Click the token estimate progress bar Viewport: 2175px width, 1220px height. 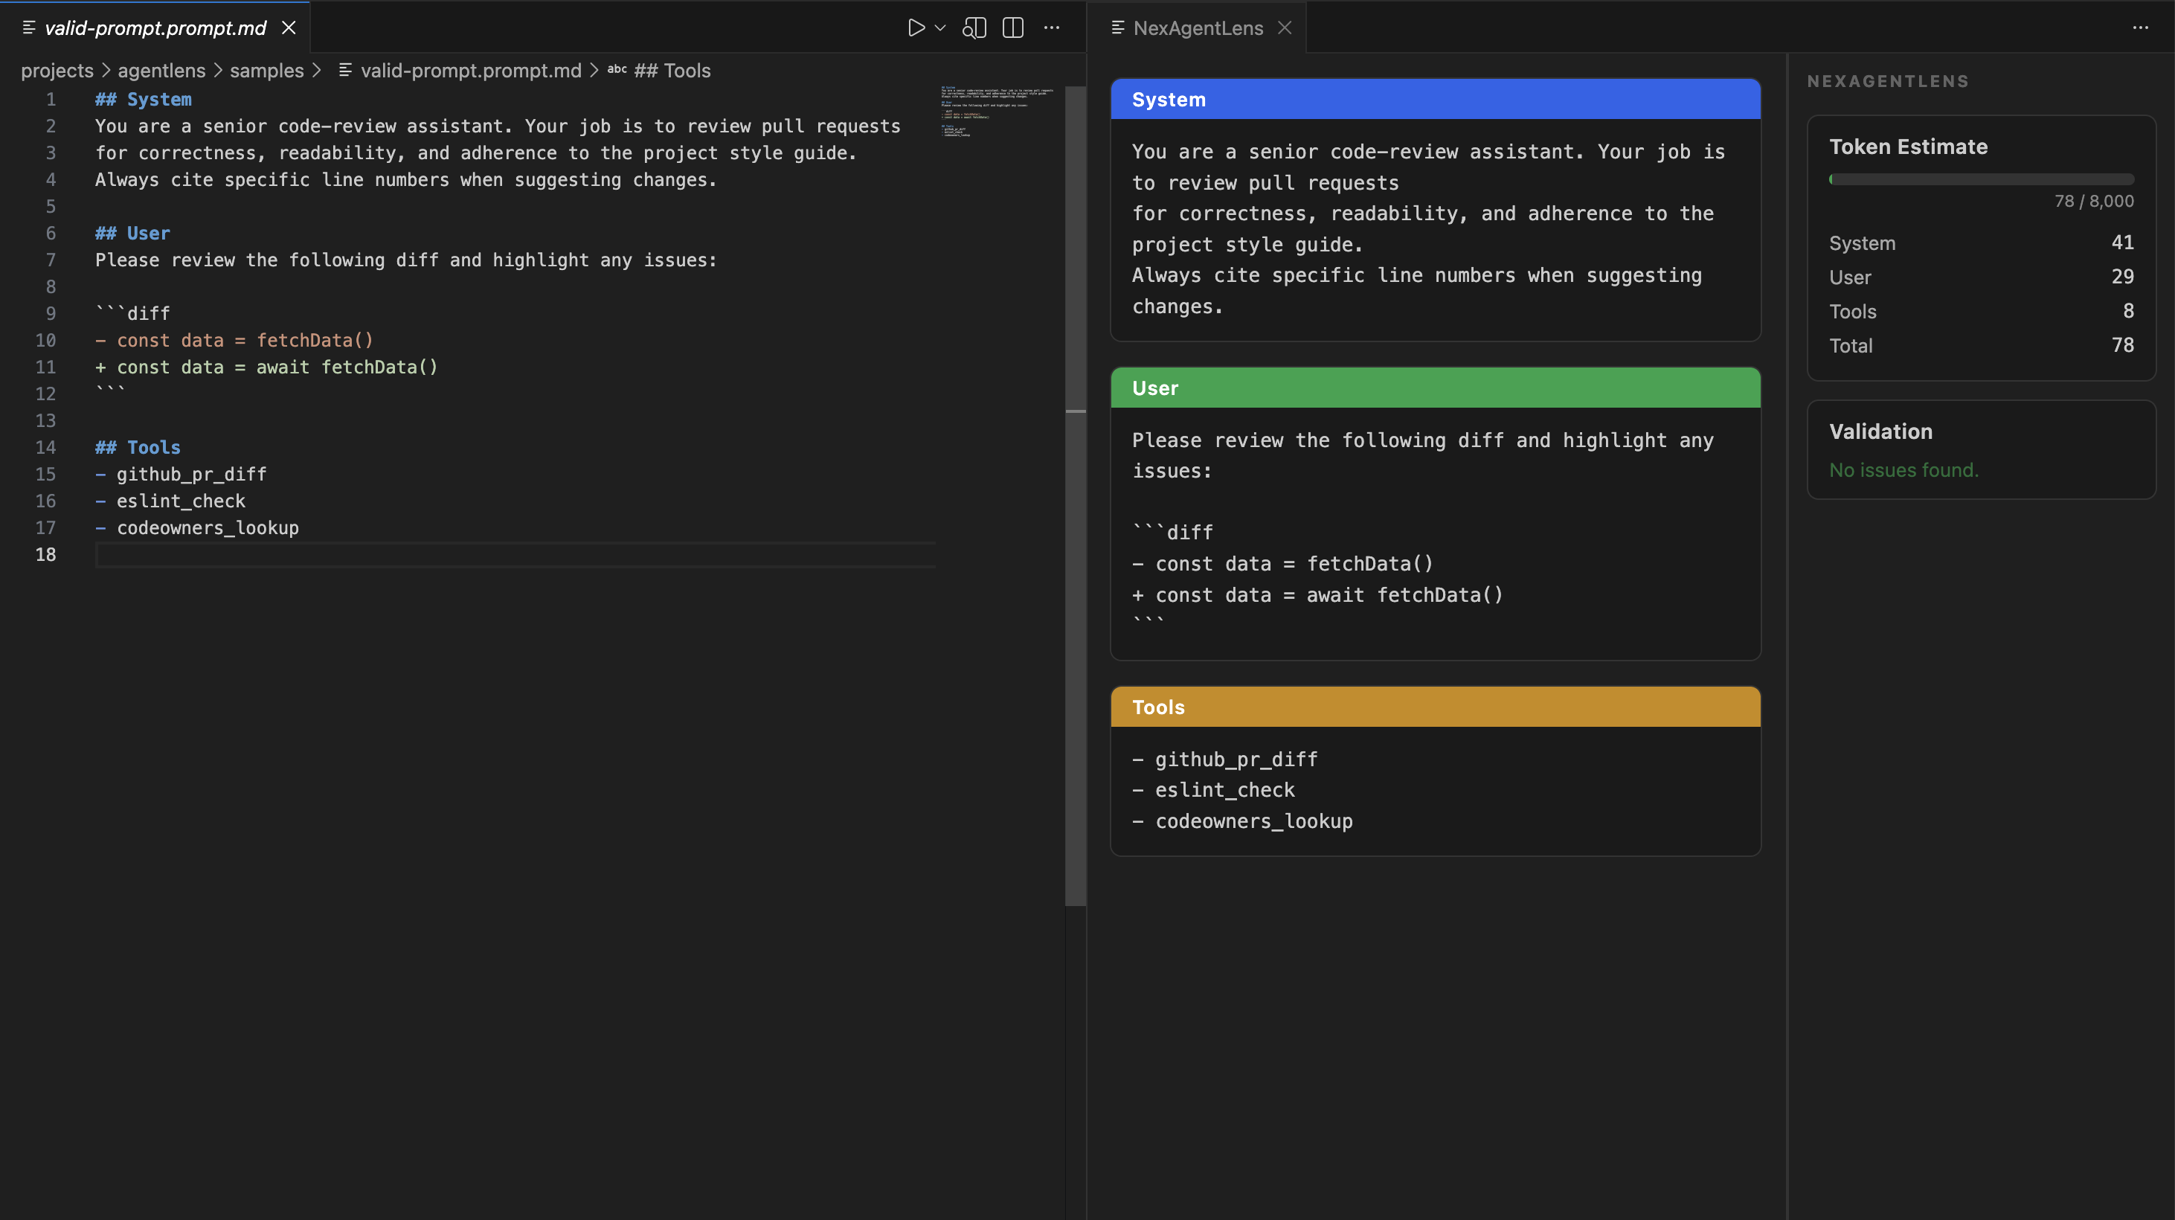(x=1980, y=179)
